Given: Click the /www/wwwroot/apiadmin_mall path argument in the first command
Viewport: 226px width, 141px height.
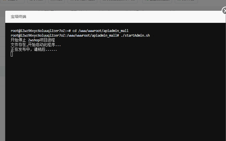Looking at the screenshot, I should click(x=103, y=31).
